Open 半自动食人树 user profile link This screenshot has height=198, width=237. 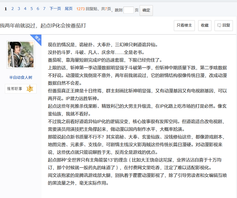coord(21,78)
